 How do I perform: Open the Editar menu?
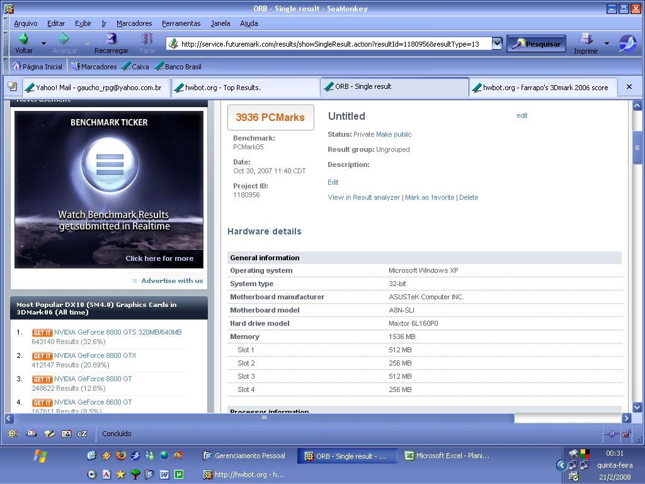coord(56,23)
